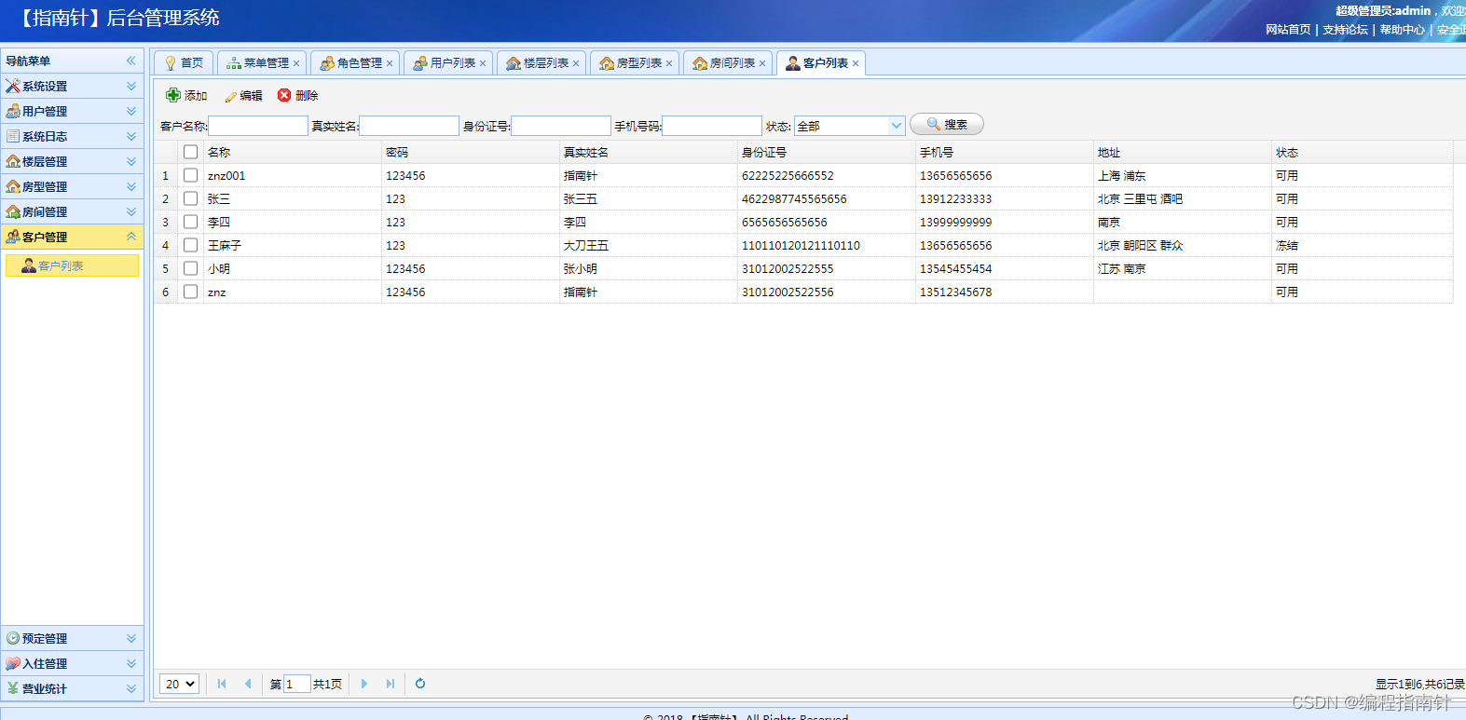The width and height of the screenshot is (1466, 720).
Task: Click the Customer Name (客户名称) input field
Action: [258, 126]
